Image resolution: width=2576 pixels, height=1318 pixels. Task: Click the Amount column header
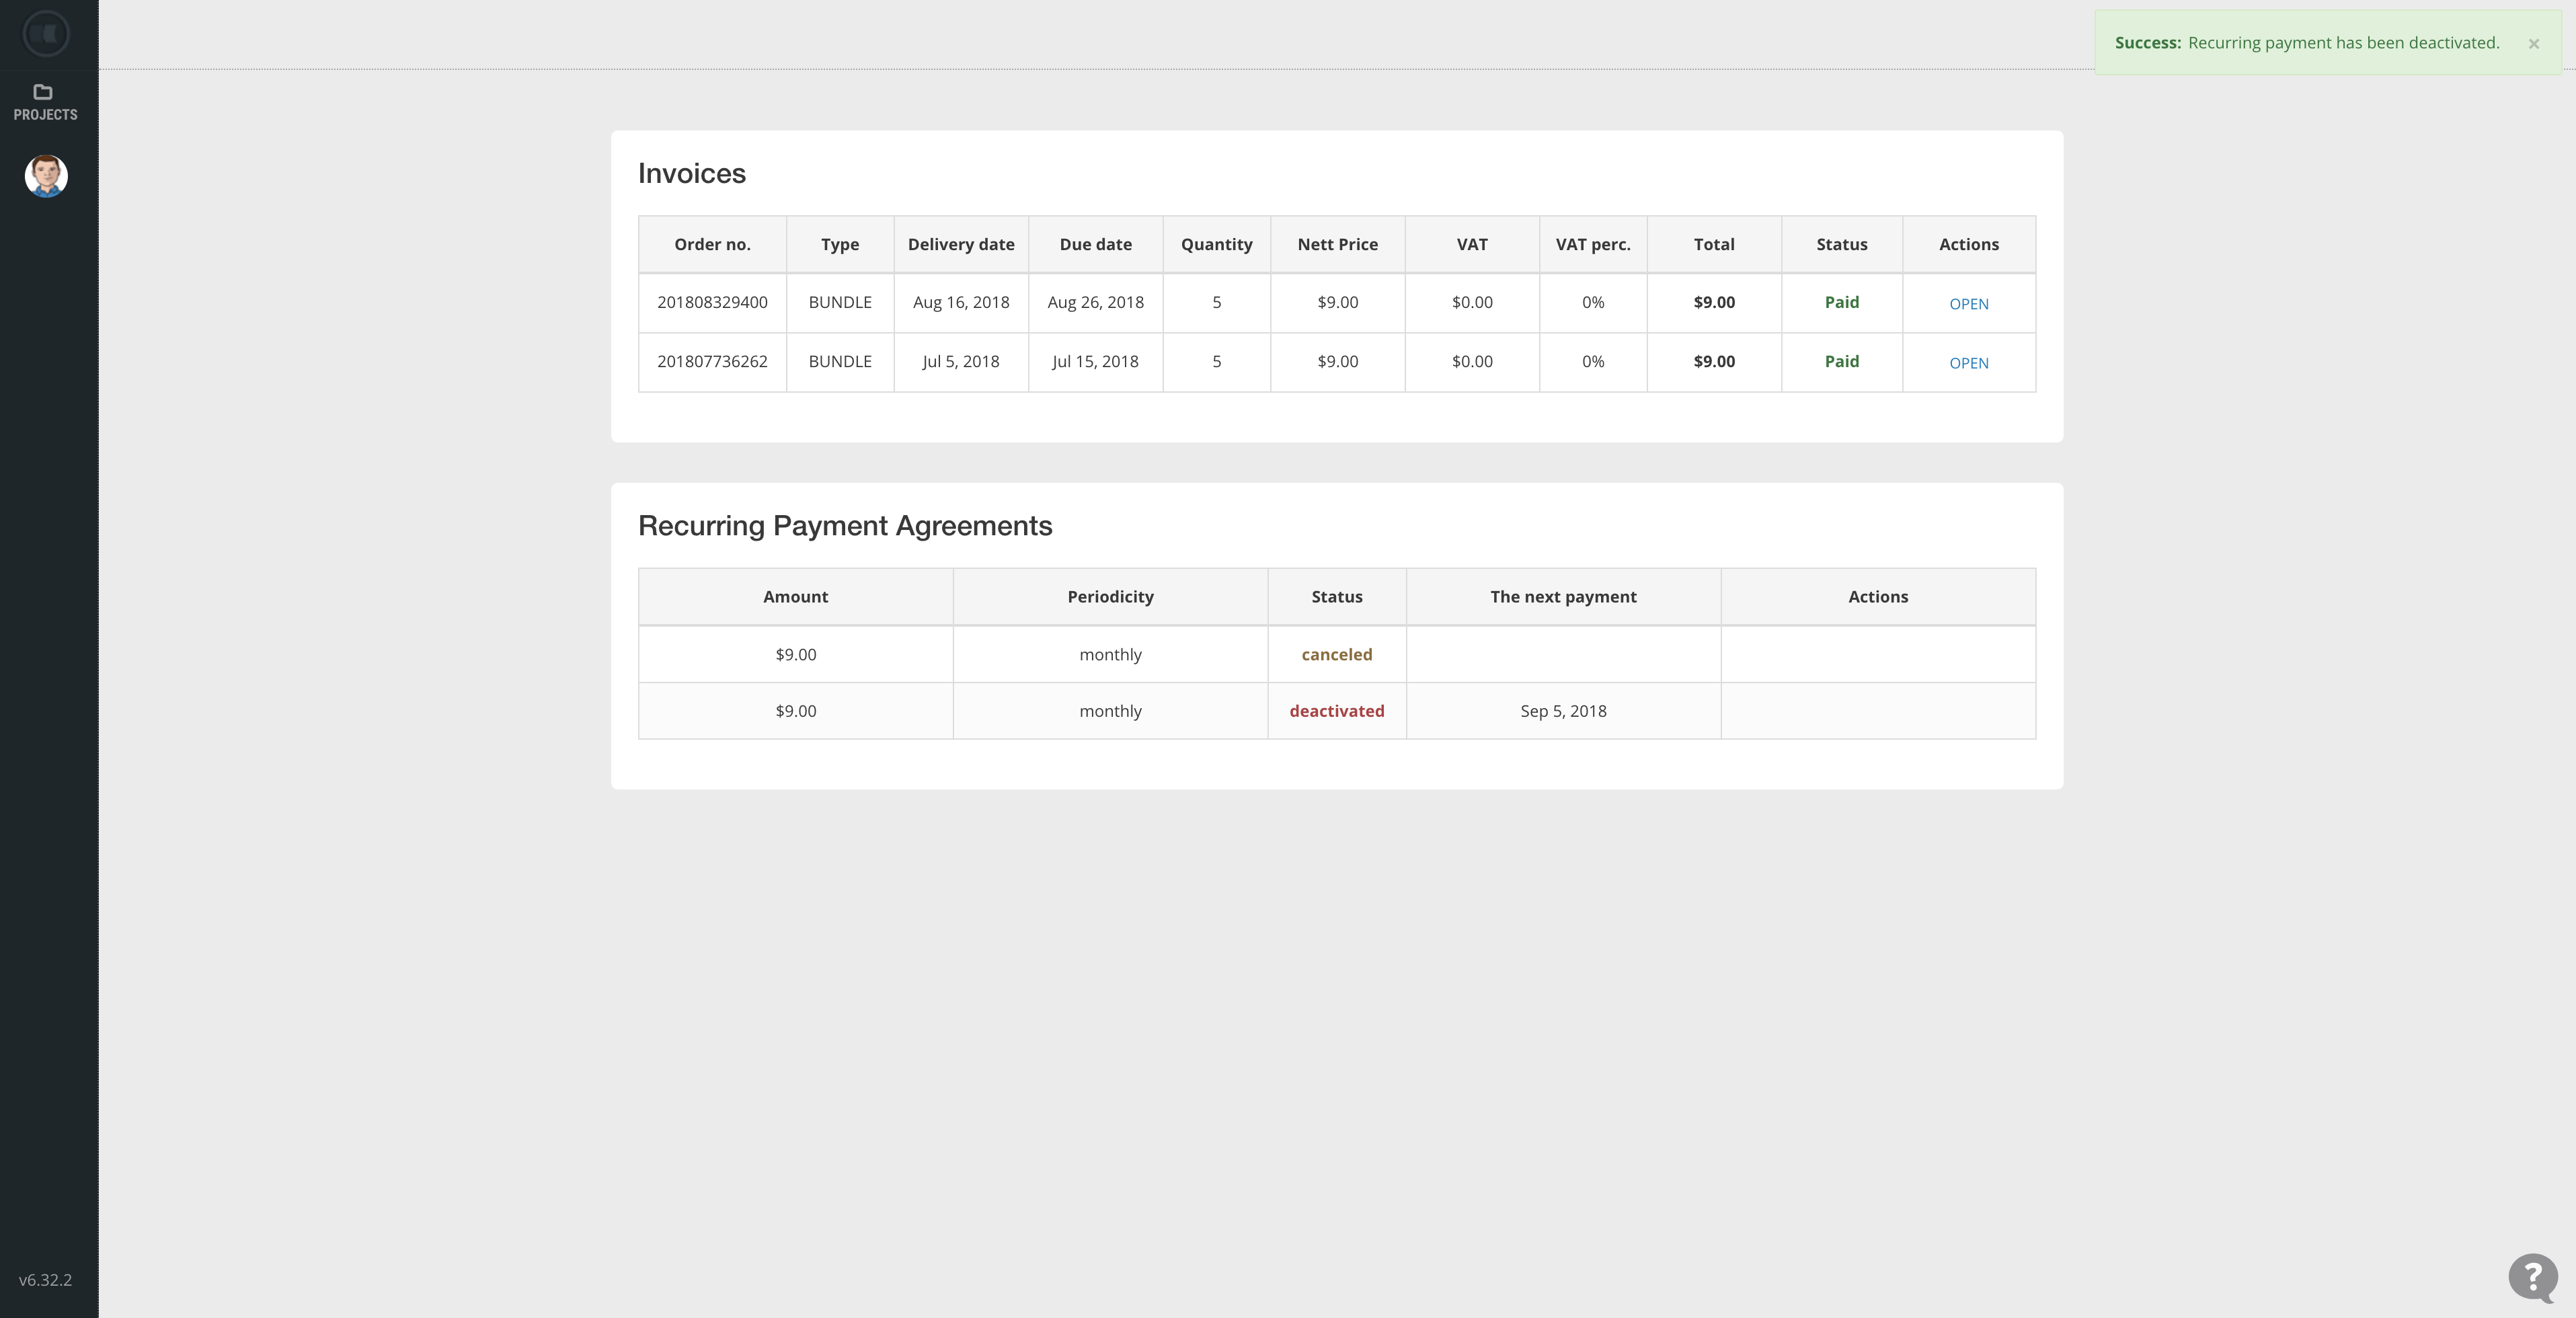tap(795, 596)
